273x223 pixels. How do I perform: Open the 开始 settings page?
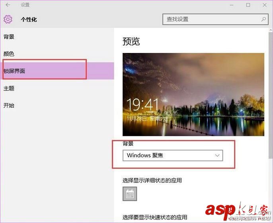pyautogui.click(x=9, y=106)
